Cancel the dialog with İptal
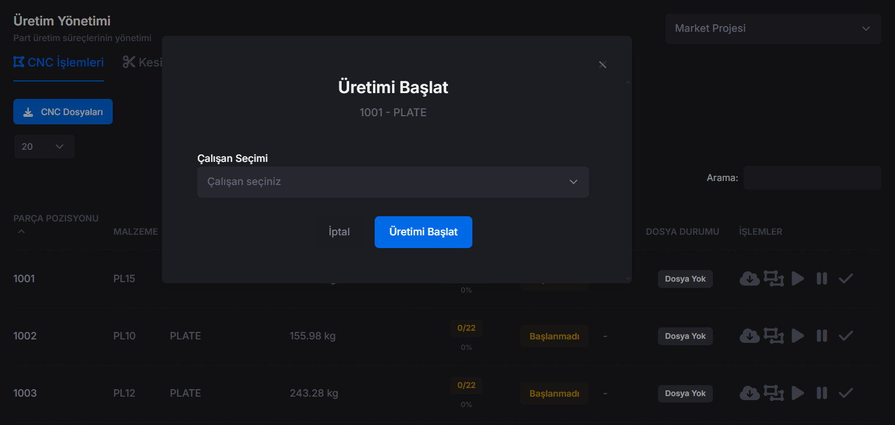This screenshot has width=895, height=425. 338,232
